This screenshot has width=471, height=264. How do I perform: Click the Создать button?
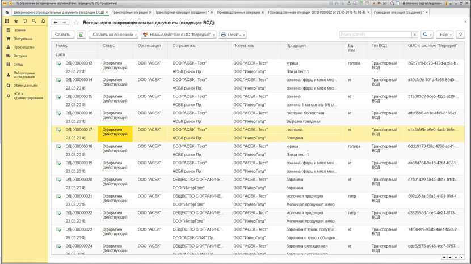coord(62,35)
